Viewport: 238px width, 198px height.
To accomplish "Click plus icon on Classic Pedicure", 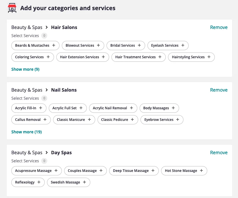I will tap(132, 119).
